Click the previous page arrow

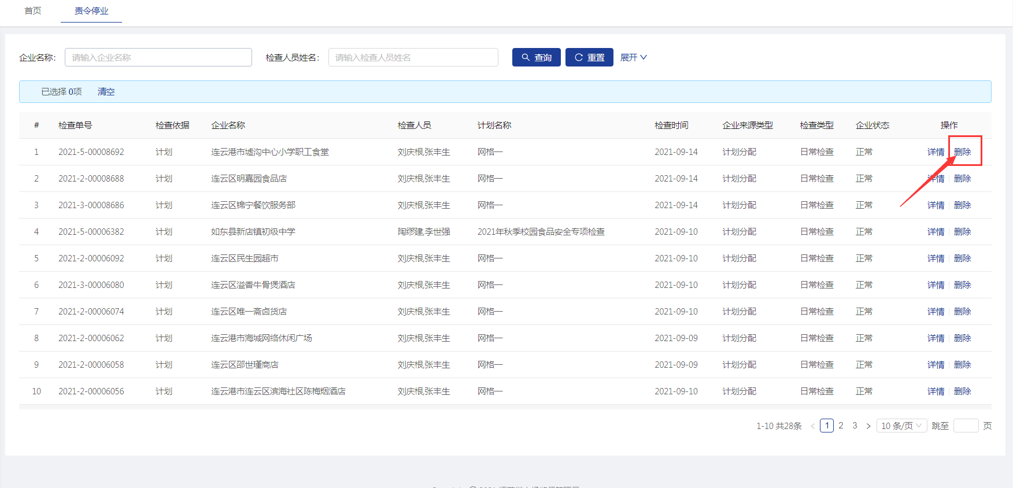(x=812, y=426)
